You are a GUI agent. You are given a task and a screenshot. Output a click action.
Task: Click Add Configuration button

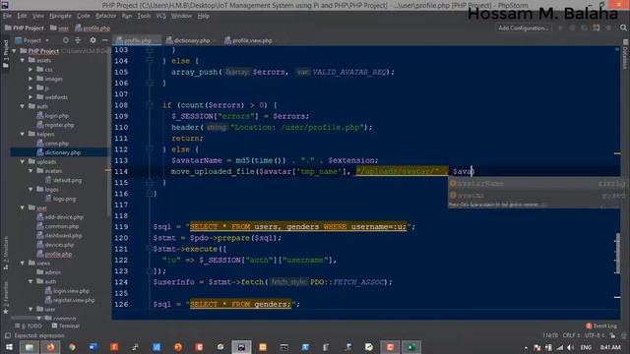click(524, 29)
